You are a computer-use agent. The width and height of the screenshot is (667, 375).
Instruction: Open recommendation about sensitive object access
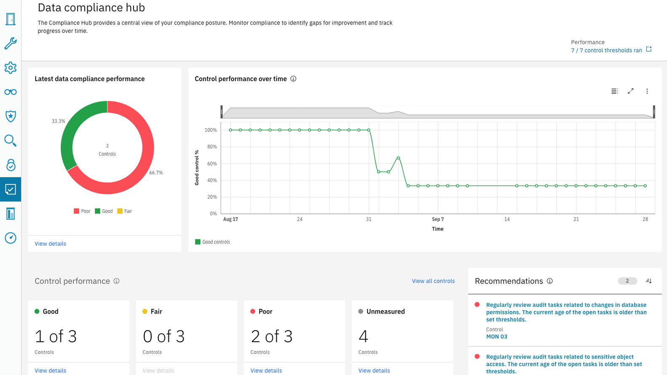coord(564,364)
